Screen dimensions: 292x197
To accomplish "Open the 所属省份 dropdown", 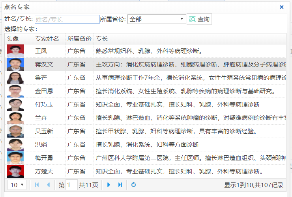I will click(157, 19).
